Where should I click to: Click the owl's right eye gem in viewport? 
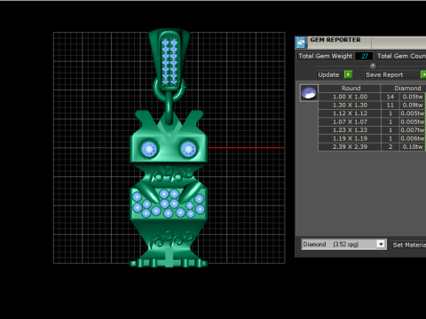pyautogui.click(x=188, y=149)
